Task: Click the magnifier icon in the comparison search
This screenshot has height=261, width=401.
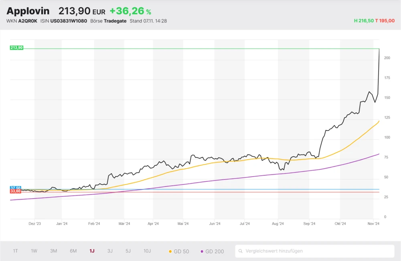Action: click(x=241, y=251)
